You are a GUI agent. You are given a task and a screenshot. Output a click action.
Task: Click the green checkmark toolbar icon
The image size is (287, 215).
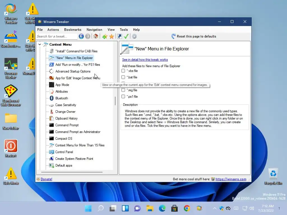click(x=126, y=36)
